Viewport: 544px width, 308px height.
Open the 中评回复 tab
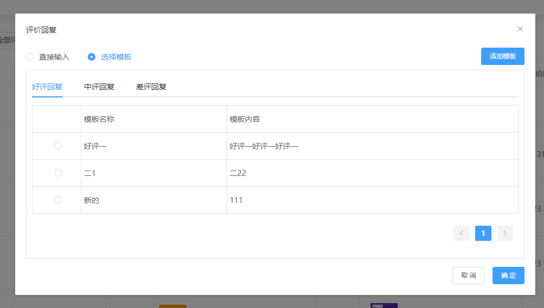(x=99, y=87)
